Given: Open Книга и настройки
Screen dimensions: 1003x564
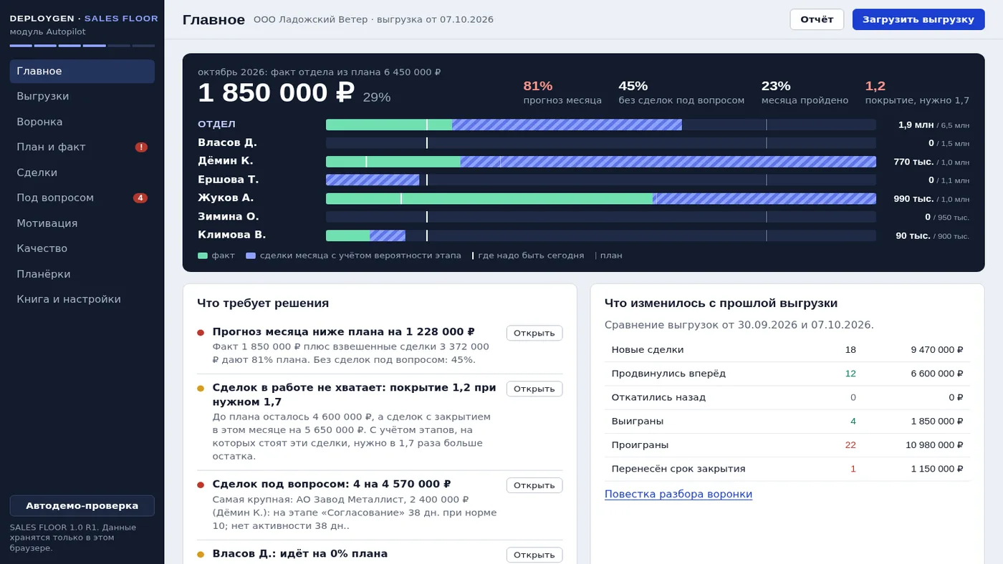Looking at the screenshot, I should coord(82,299).
